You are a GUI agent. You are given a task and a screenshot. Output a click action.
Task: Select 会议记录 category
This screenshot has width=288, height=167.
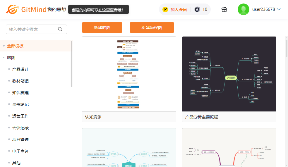(20, 128)
